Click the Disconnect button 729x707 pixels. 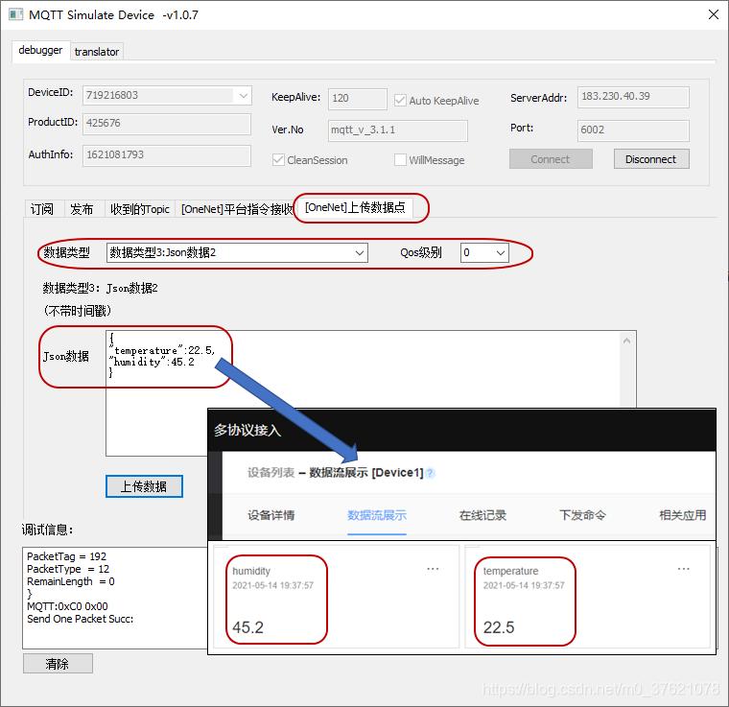(651, 159)
